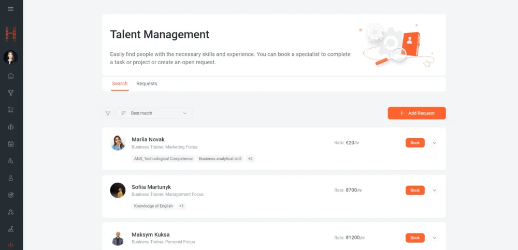The height and width of the screenshot is (250, 518).
Task: Expand Sofiia Martunyk's details chevron
Action: [435, 190]
